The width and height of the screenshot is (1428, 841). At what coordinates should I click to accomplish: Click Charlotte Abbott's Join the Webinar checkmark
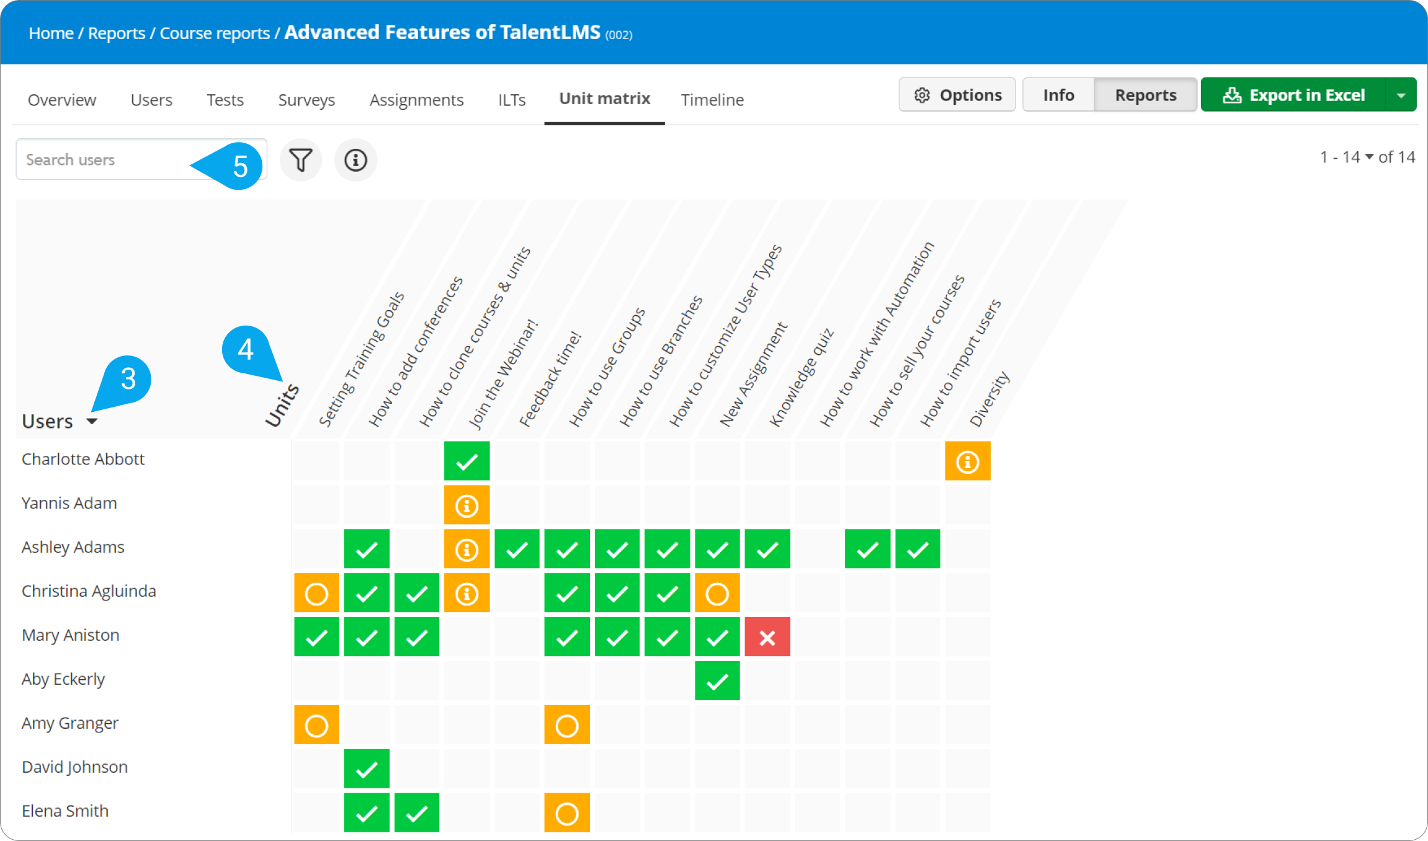[x=466, y=461]
